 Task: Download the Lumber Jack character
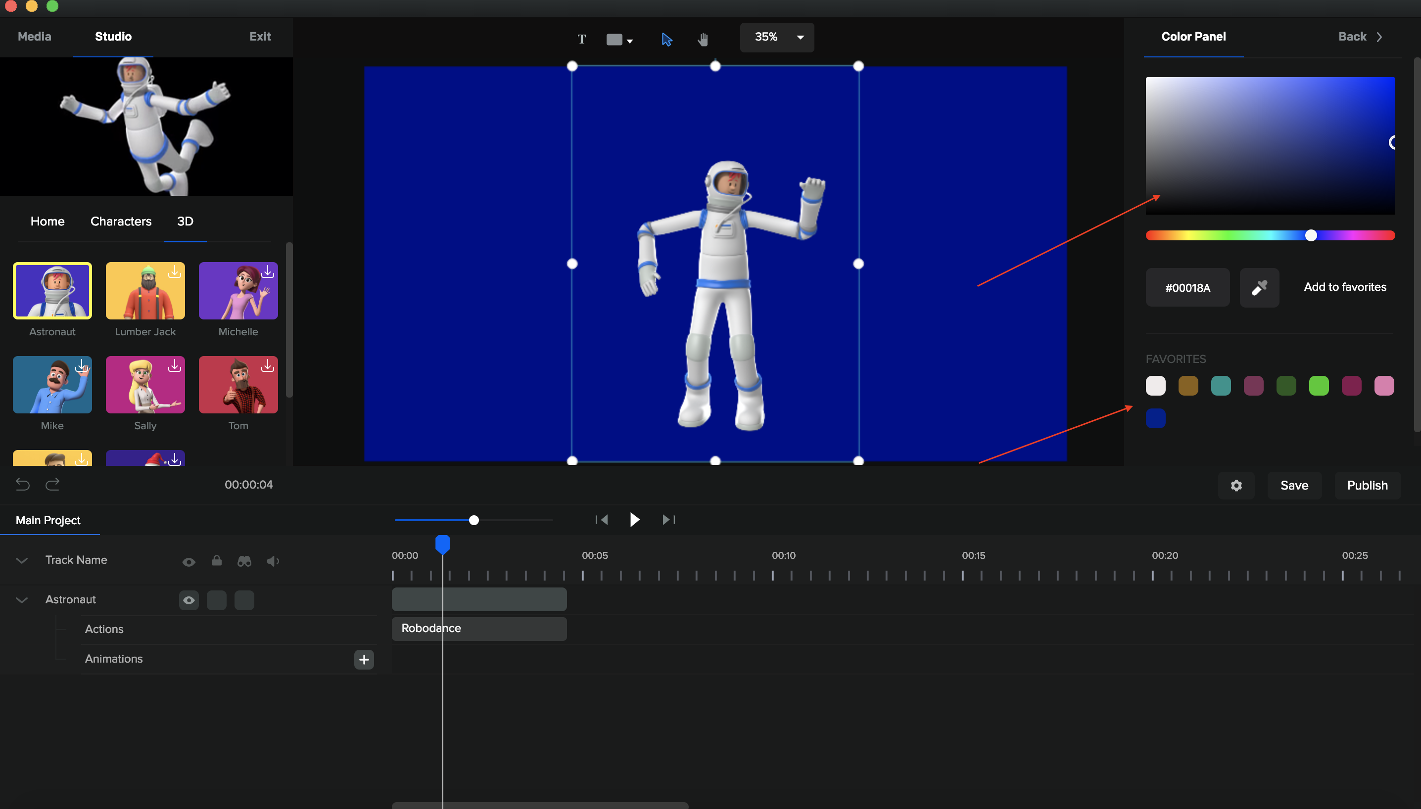coord(175,271)
